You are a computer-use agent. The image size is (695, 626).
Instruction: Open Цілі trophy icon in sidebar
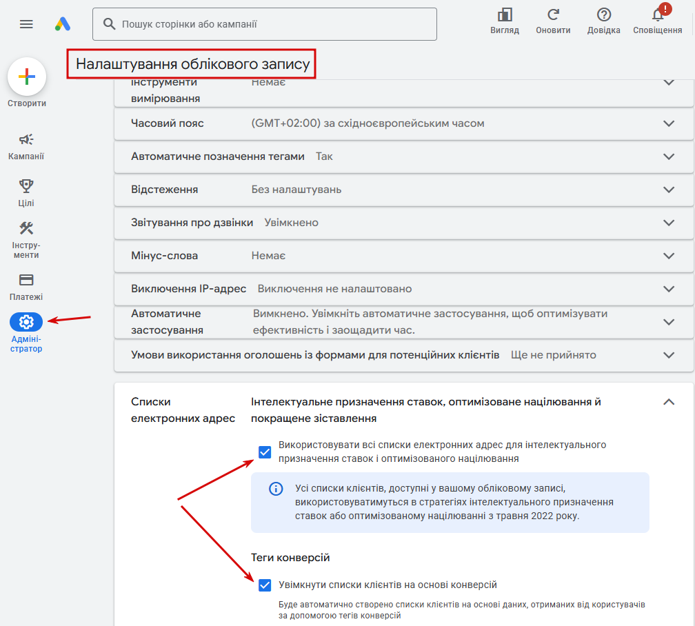26,185
